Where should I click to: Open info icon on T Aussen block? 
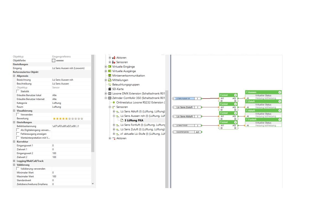click(x=280, y=92)
